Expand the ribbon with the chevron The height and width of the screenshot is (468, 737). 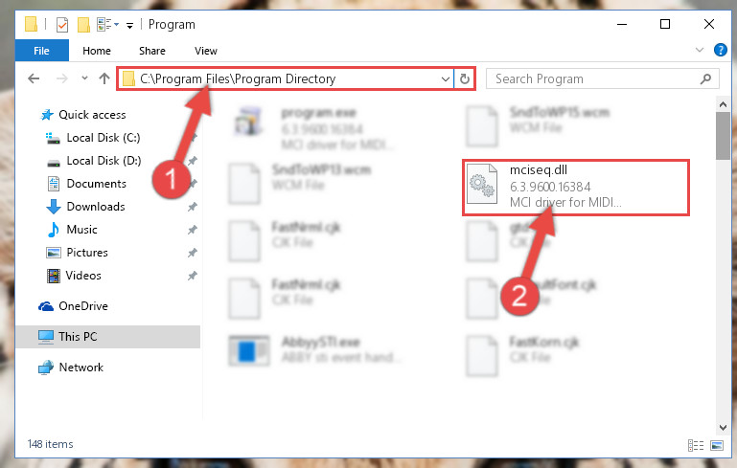(700, 50)
